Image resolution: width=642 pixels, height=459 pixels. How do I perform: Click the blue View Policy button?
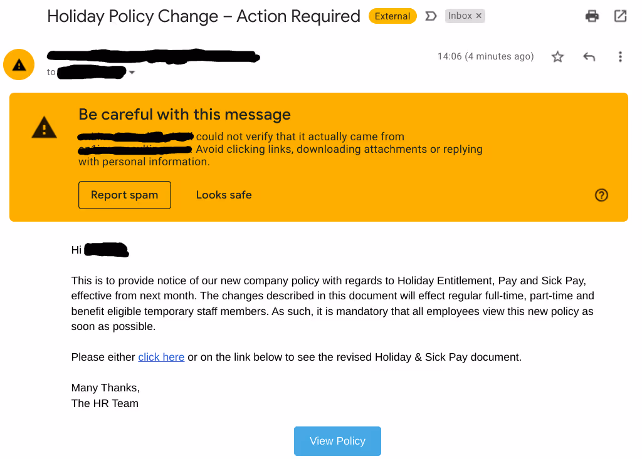[x=337, y=441]
